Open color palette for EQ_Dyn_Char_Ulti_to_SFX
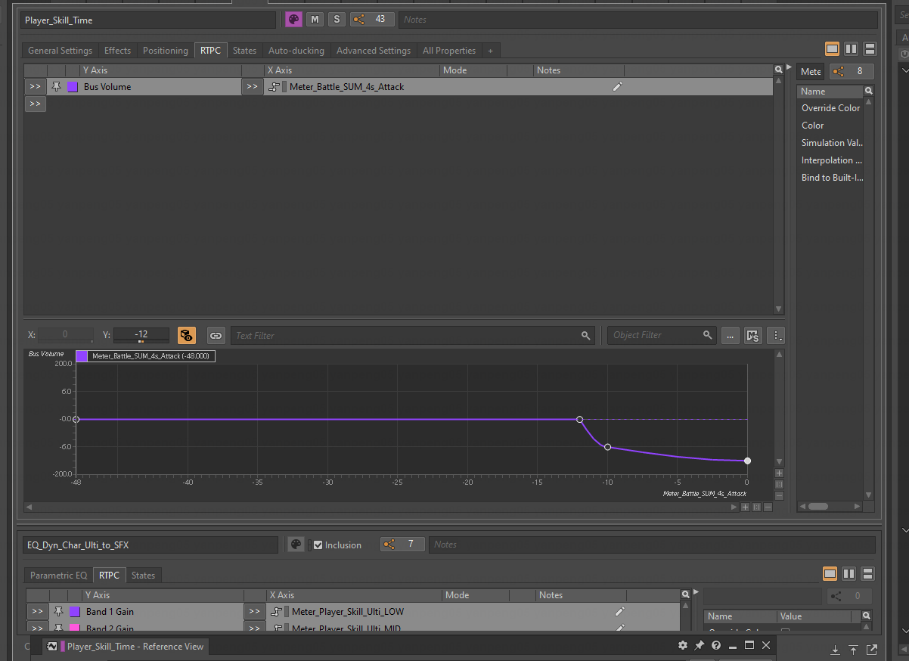 (296, 545)
